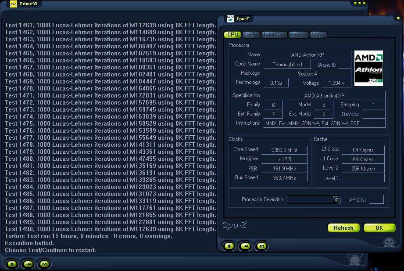Click the Cpu-Z title bar icon
This screenshot has height=271, width=404.
pos(230,19)
